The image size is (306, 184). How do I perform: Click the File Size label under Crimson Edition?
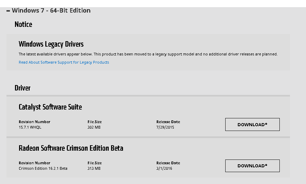(94, 163)
